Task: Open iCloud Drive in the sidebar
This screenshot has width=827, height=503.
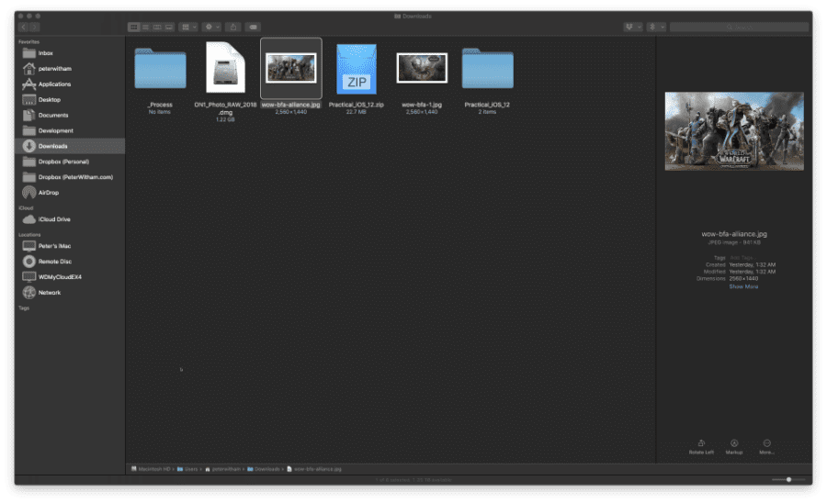Action: point(70,219)
